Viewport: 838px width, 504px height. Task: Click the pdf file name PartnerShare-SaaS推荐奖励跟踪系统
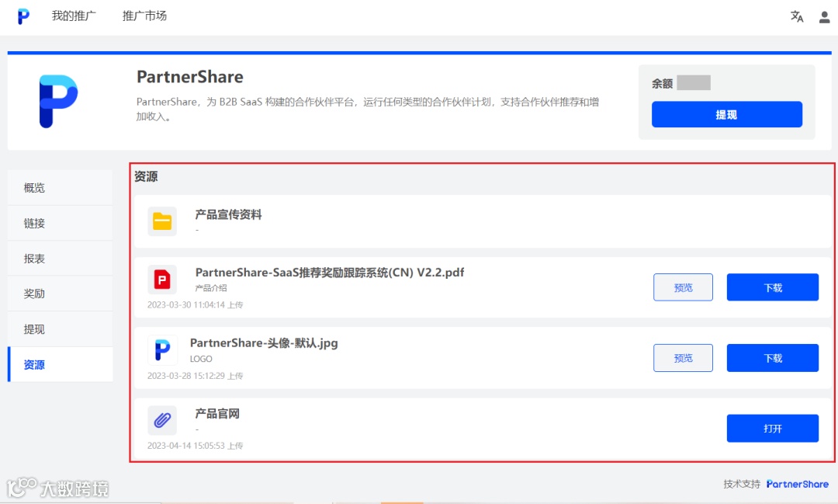coord(330,273)
